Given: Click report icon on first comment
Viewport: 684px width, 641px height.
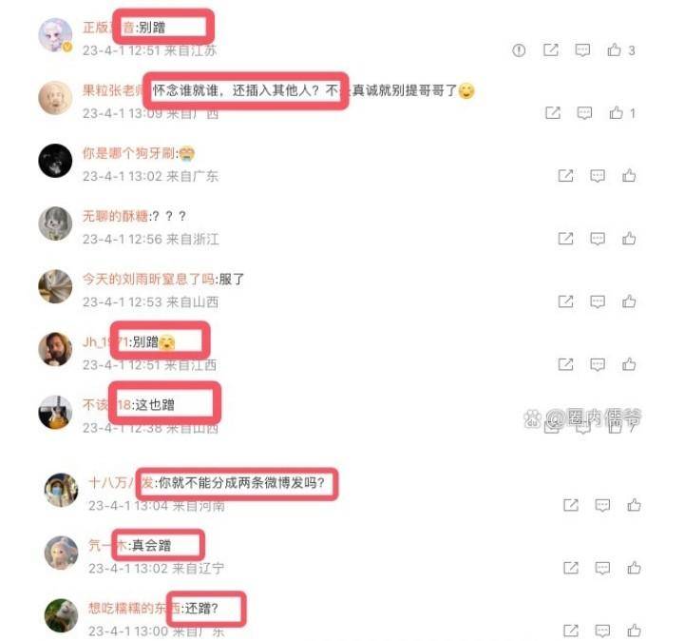Looking at the screenshot, I should pos(519,50).
